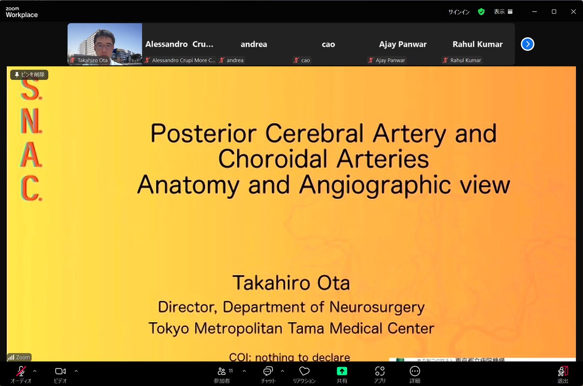Click the muted mic icon on andrea's label
The image size is (583, 386).
click(222, 60)
